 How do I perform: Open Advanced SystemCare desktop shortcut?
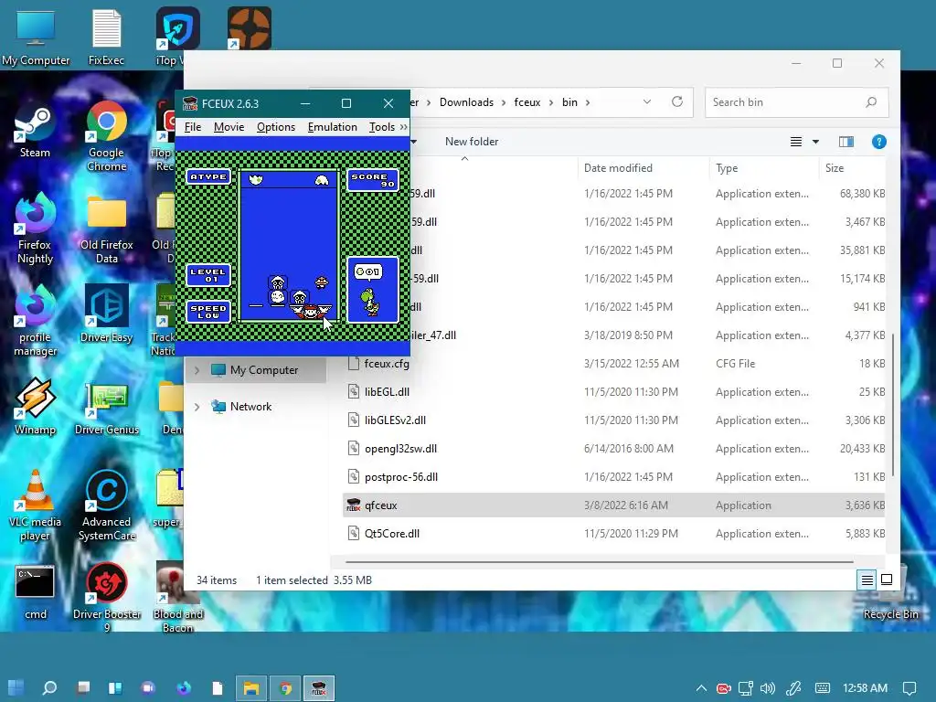[106, 506]
